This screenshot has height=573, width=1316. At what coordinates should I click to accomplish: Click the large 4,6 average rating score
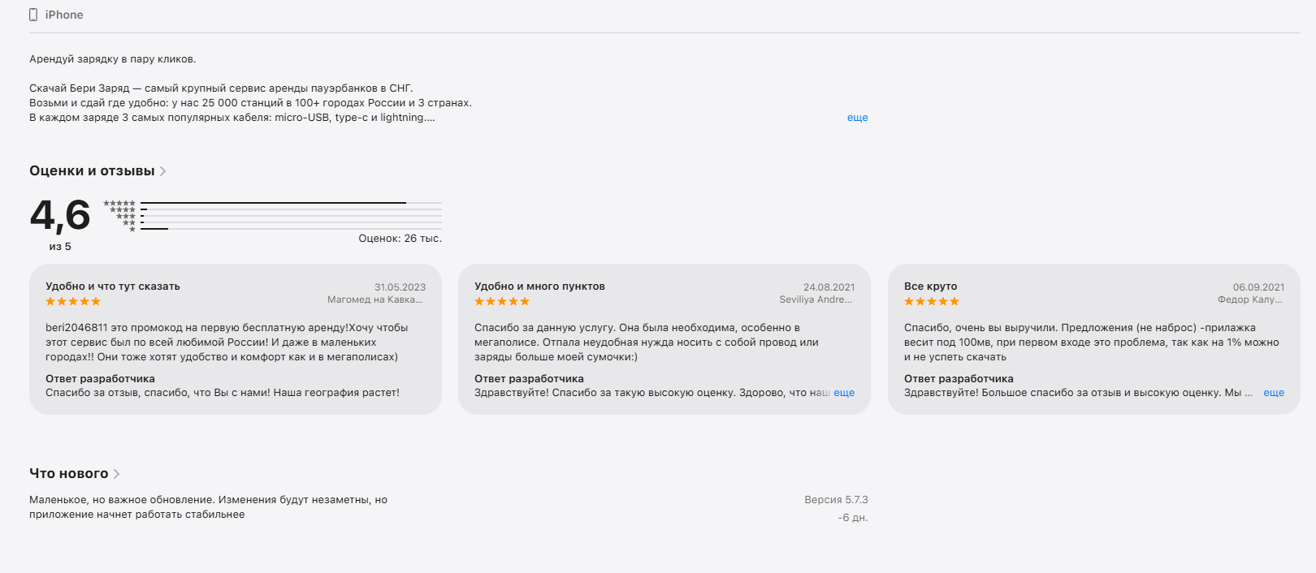60,216
